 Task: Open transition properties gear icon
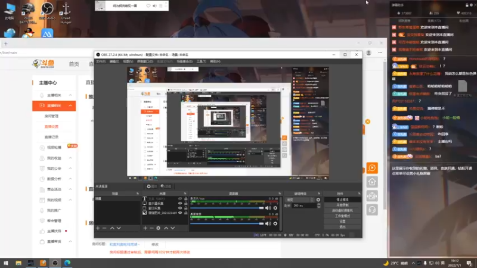(x=318, y=200)
